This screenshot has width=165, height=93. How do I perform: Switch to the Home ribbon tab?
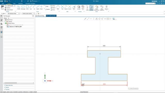[x=9, y=3]
